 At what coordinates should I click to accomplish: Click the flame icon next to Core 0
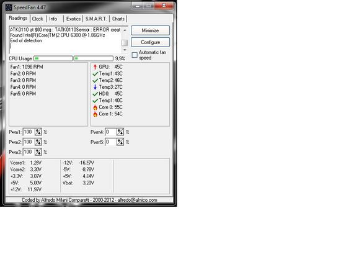(95, 107)
